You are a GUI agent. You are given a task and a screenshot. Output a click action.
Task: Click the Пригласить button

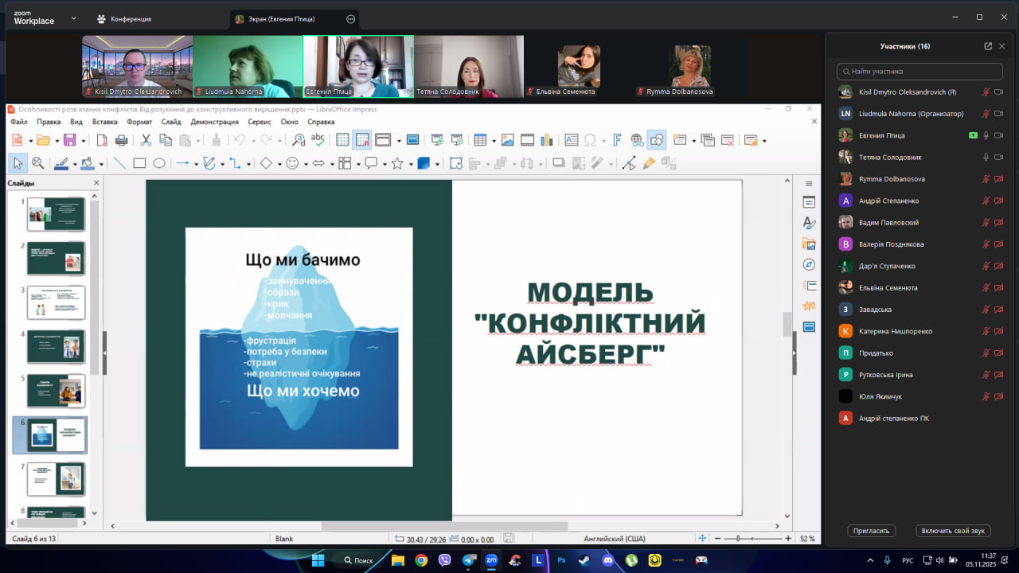click(x=872, y=531)
